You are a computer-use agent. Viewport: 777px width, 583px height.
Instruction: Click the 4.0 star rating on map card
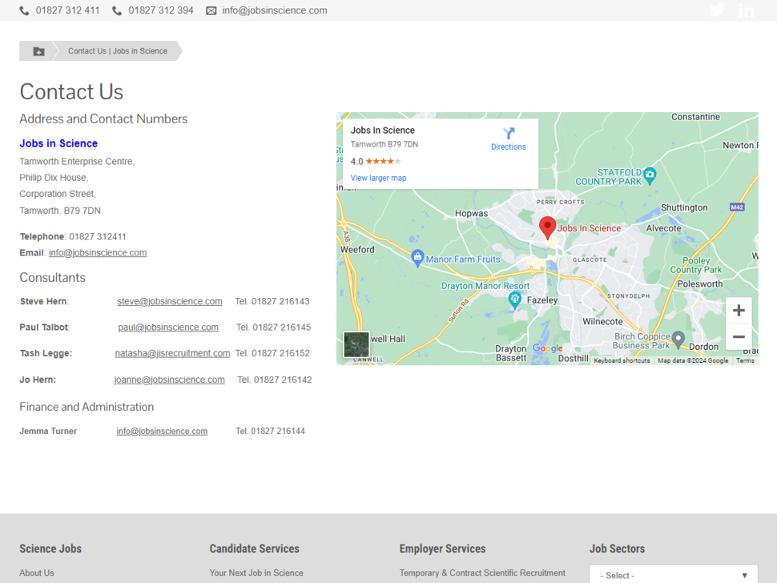tap(376, 161)
